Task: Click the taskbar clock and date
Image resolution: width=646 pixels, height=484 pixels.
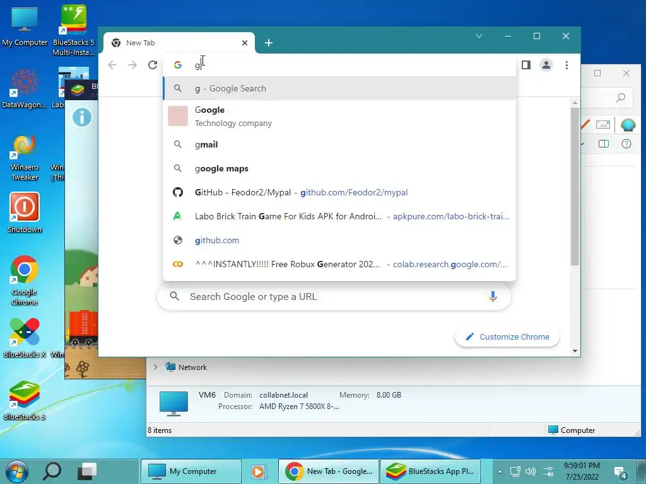Action: click(x=582, y=471)
